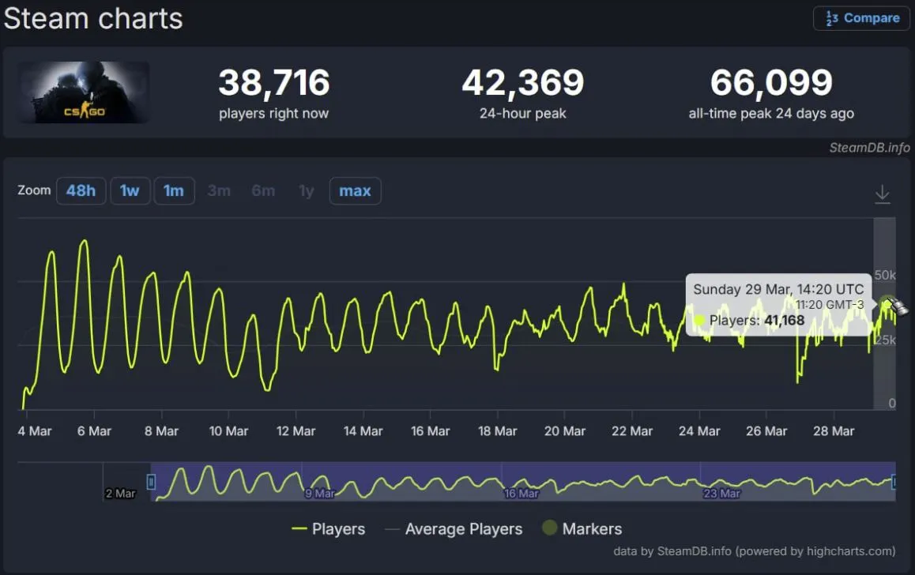Open the CS:GO game thumbnail
The image size is (915, 575).
83,92
